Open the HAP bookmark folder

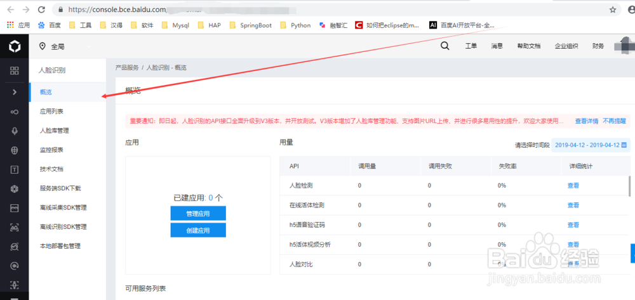210,25
